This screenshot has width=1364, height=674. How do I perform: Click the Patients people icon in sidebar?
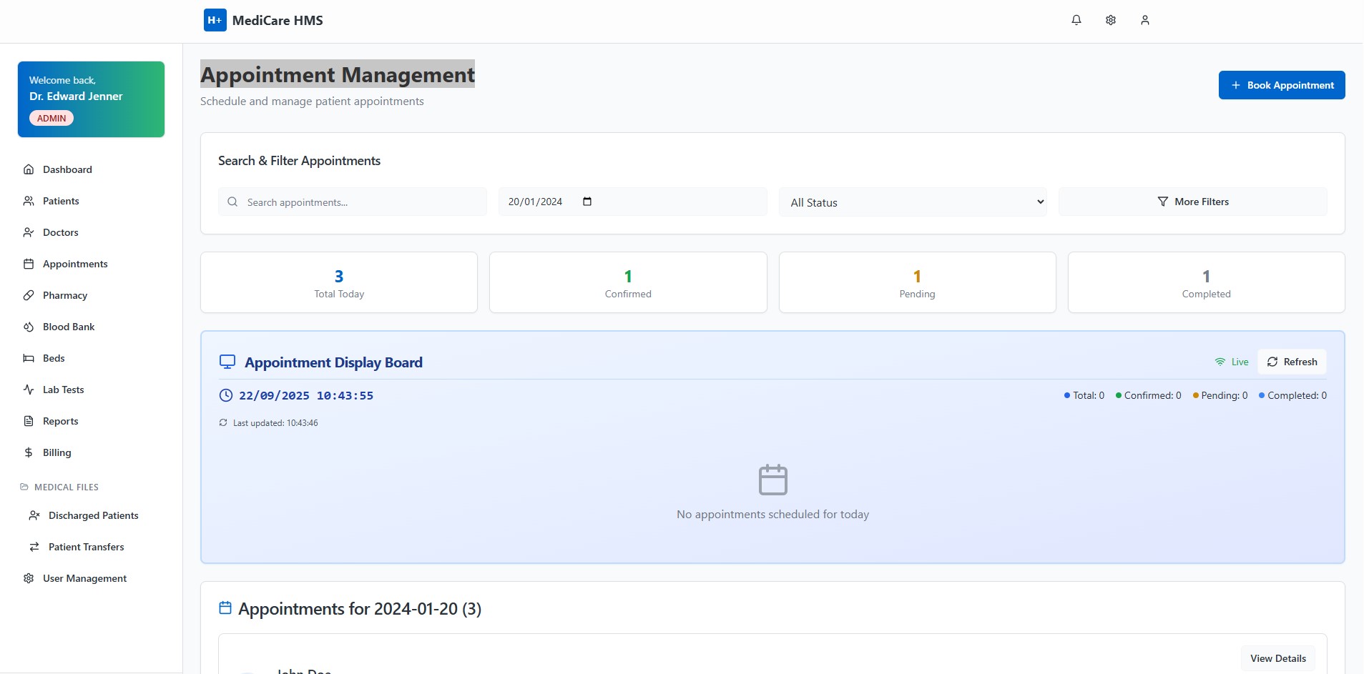tap(29, 201)
